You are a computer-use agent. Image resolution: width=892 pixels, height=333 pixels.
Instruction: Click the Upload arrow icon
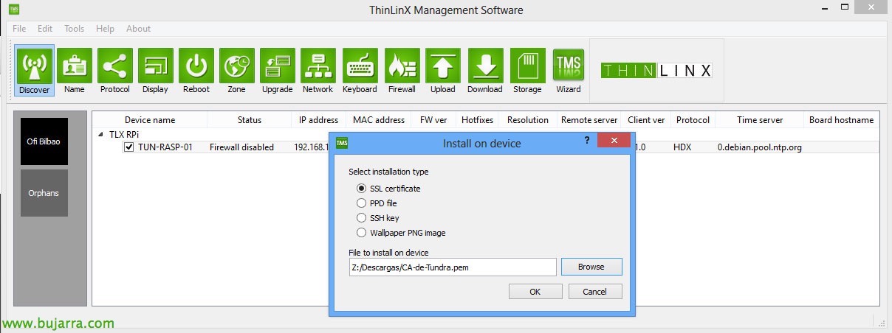pos(442,71)
